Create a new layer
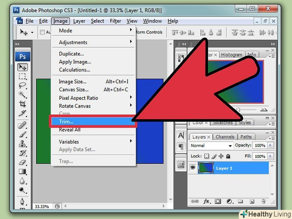This screenshot has height=219, width=292. pyautogui.click(x=252, y=201)
